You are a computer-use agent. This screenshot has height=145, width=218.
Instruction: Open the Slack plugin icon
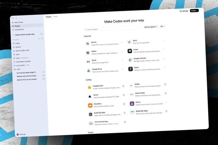(130, 42)
